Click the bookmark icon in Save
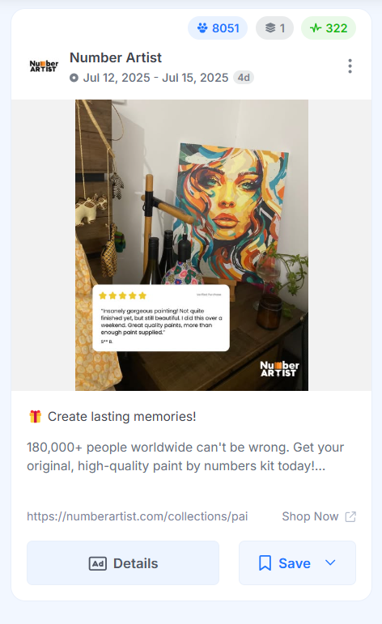The height and width of the screenshot is (624, 382). 265,563
